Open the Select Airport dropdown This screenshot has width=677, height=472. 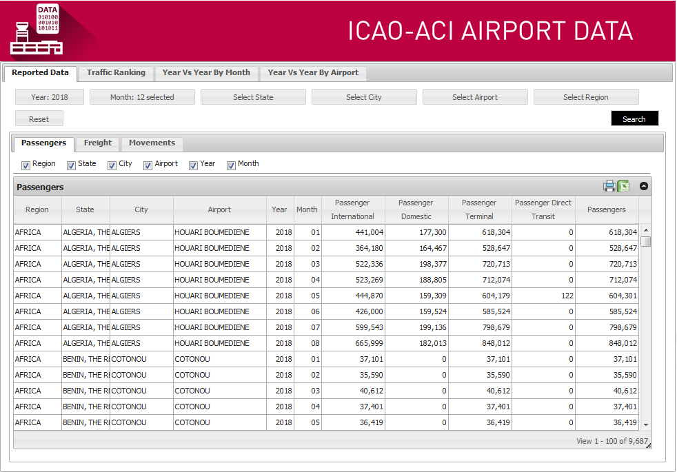(475, 97)
